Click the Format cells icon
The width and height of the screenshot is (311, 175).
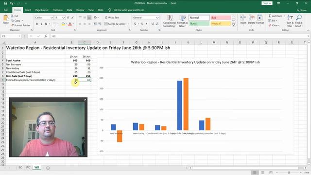click(x=260, y=17)
